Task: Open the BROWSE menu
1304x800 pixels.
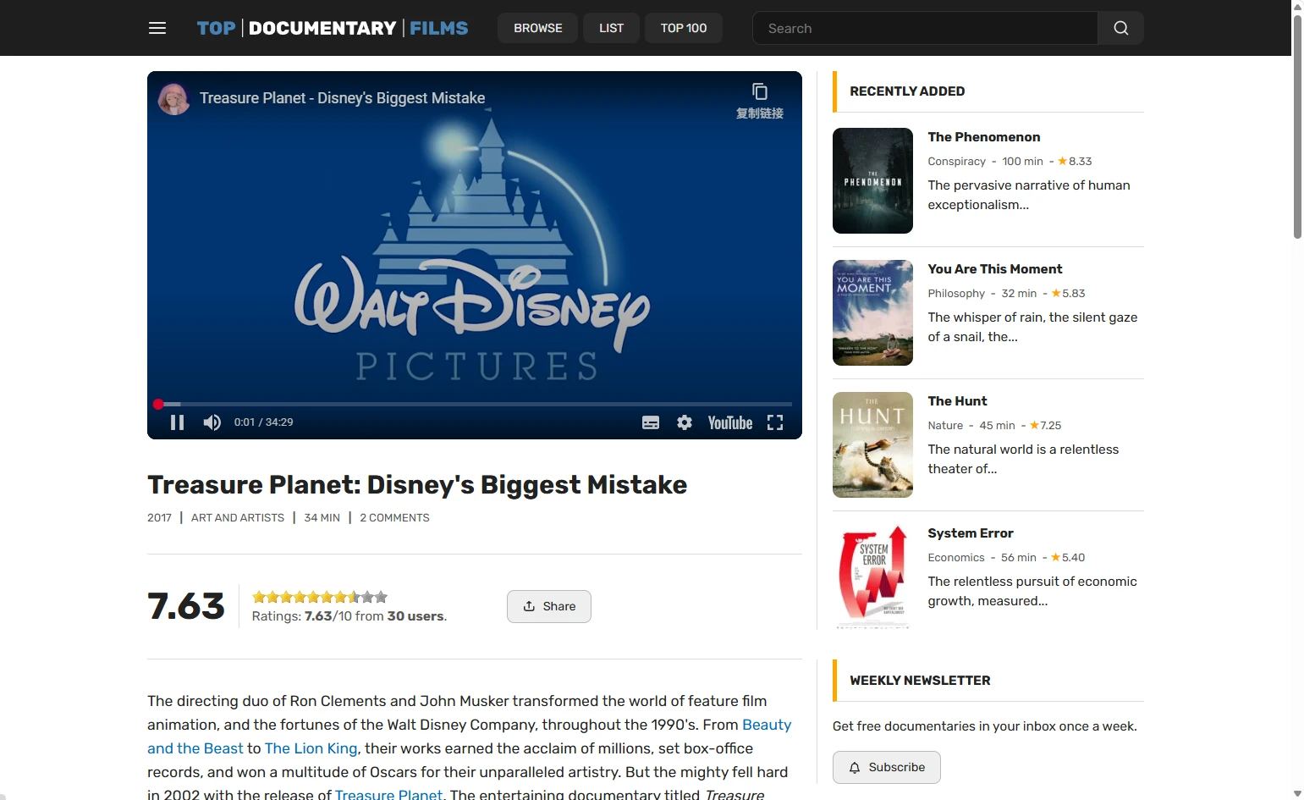Action: [x=537, y=28]
